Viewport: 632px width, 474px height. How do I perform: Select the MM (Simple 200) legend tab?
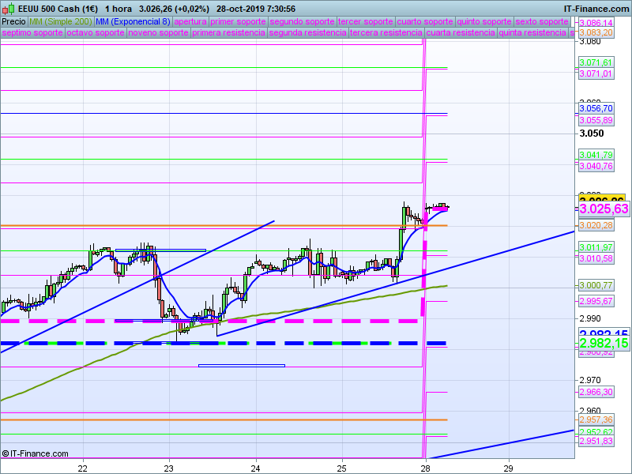pos(61,22)
